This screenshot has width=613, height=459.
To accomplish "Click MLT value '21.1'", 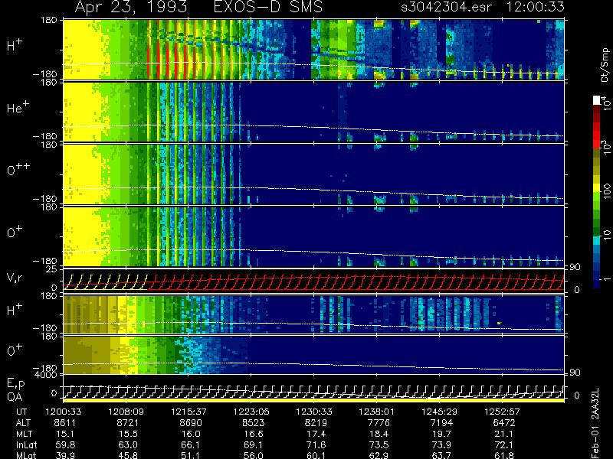I will coord(504,434).
